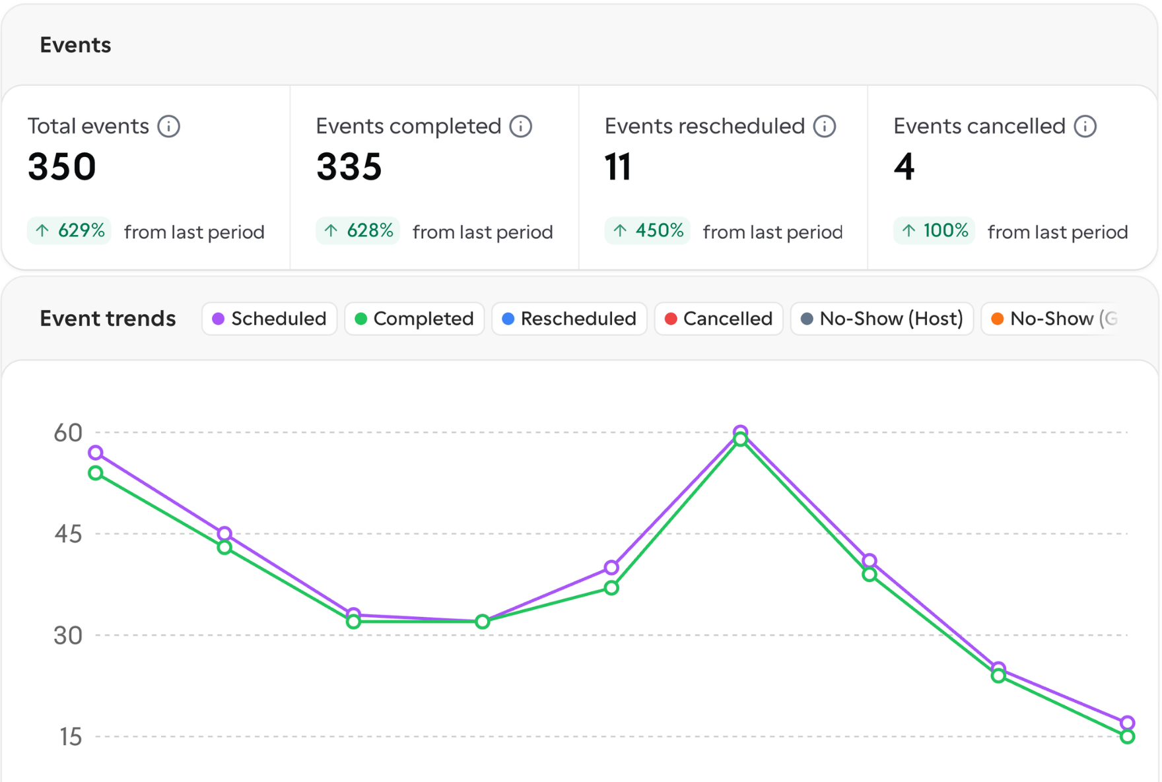Click the 100% up-arrow trend badge

[x=934, y=231]
